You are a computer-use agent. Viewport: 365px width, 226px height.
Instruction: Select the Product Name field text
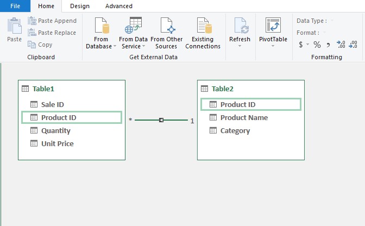point(244,117)
